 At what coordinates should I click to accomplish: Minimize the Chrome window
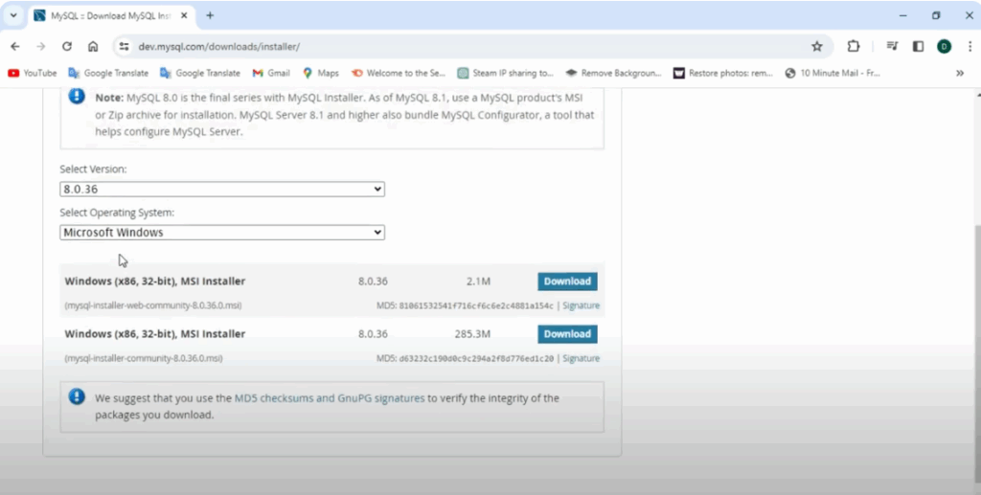[902, 15]
